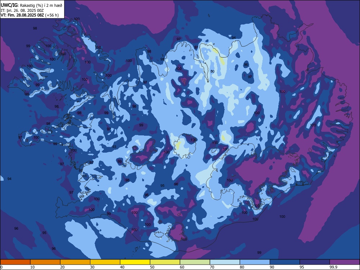Click the '93' humidity value on the map
Viewport: 360px width, 270px height.
(114, 147)
